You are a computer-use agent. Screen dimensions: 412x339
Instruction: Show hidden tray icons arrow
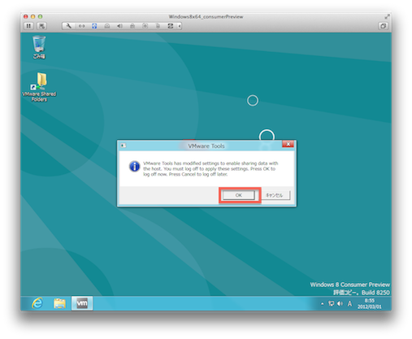323,304
